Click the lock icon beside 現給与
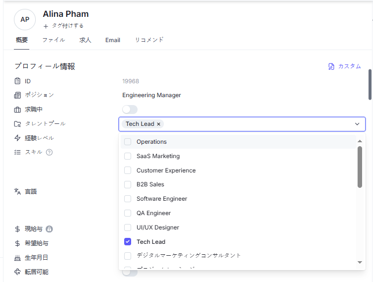This screenshot has height=282, width=373. [x=49, y=229]
